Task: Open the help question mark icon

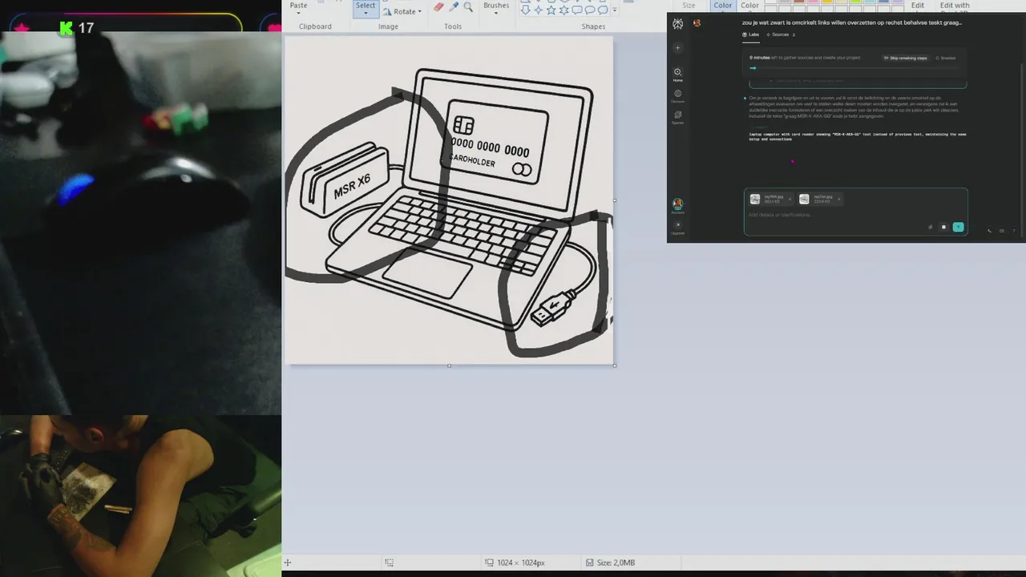Action: tap(1014, 231)
